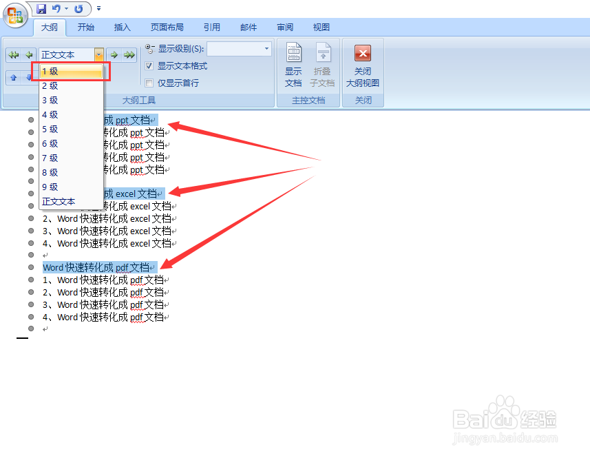Click the 折叠子文档 button

322,65
